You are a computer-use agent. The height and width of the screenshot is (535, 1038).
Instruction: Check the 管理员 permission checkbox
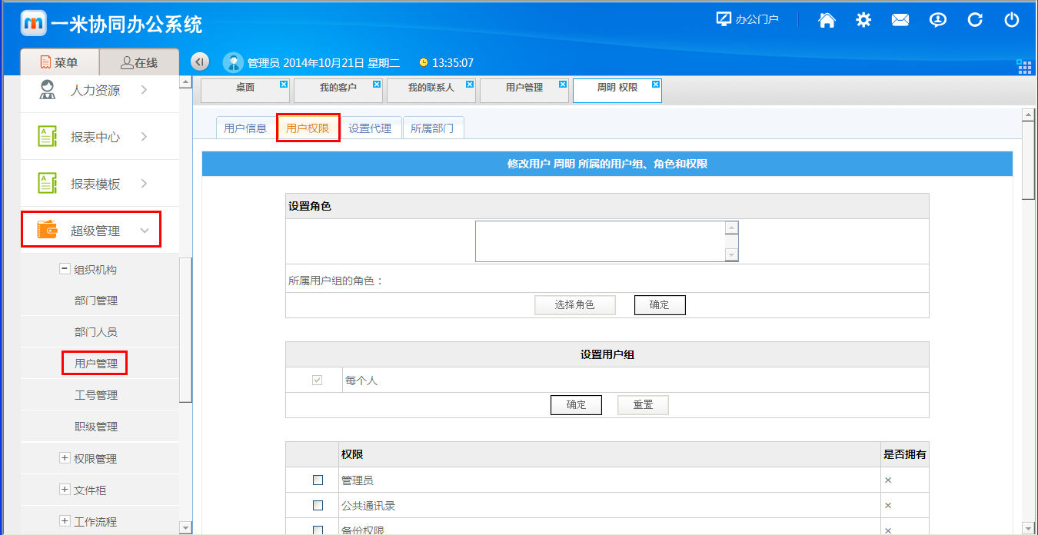(x=318, y=480)
